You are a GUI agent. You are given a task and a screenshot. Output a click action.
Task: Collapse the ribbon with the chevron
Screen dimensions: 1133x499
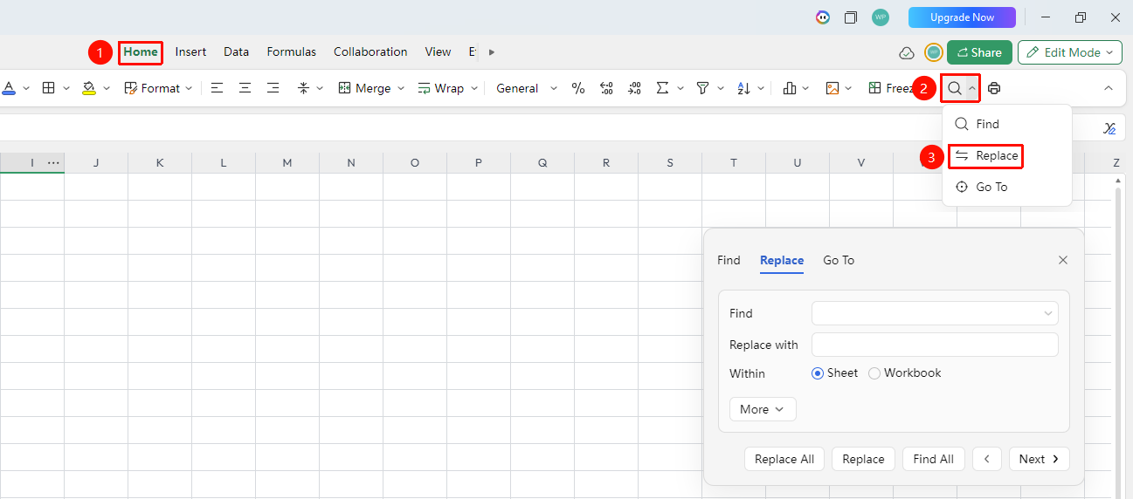pos(1109,88)
